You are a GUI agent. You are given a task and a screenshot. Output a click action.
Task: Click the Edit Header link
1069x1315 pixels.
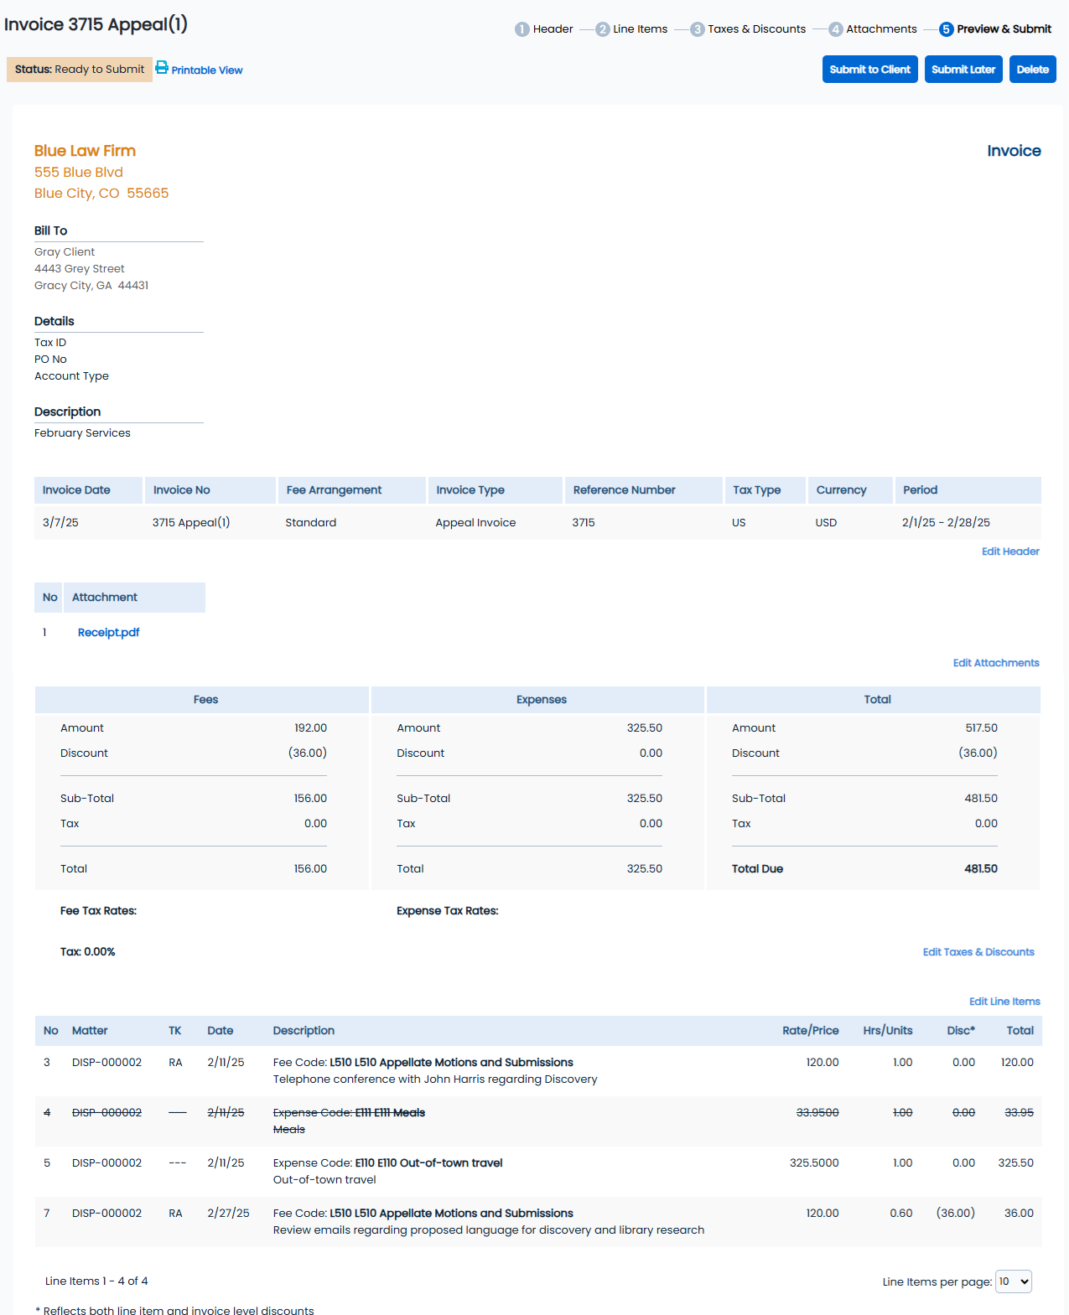coord(1009,551)
